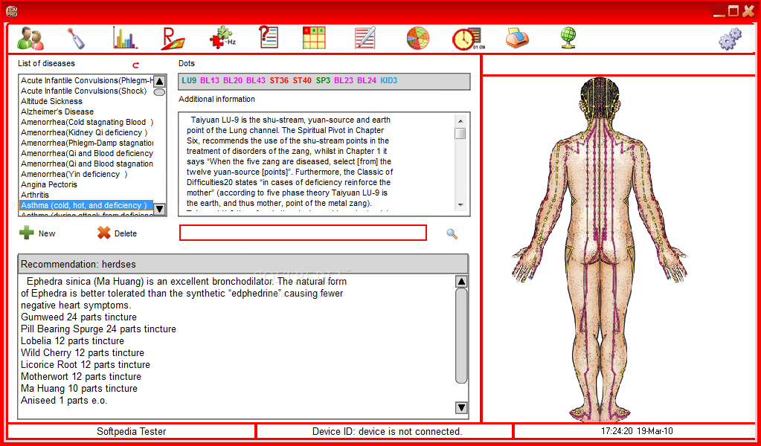Click the green plus New button

37,233
